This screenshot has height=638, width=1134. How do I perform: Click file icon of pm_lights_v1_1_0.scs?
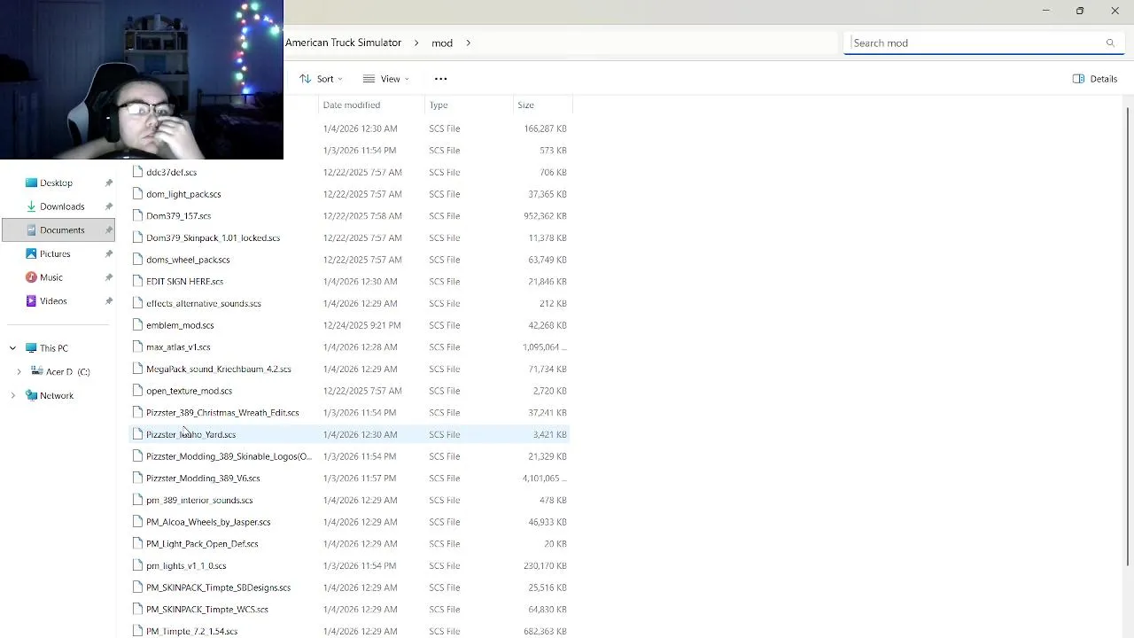137,565
